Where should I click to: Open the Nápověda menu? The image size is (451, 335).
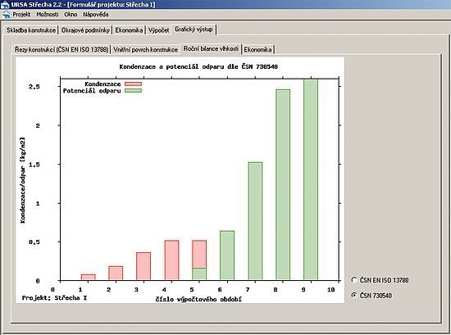95,15
